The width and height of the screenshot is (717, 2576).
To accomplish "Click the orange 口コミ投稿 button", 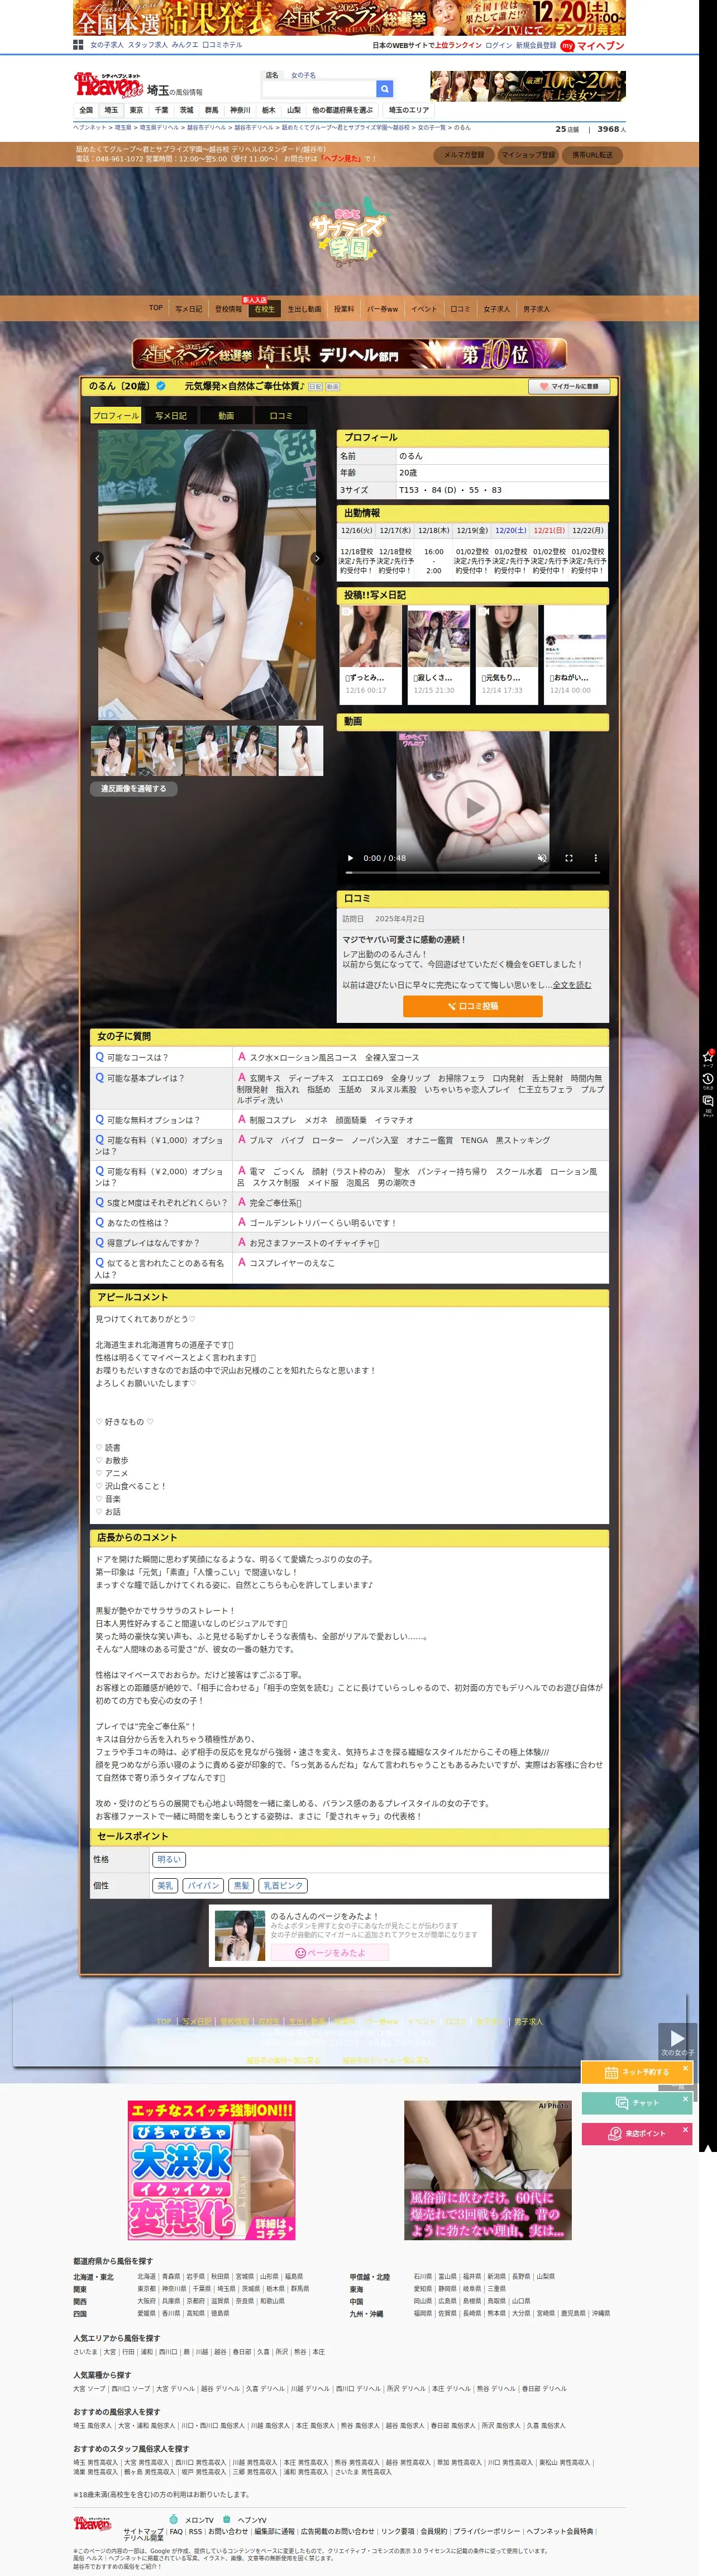I will pos(473,1006).
